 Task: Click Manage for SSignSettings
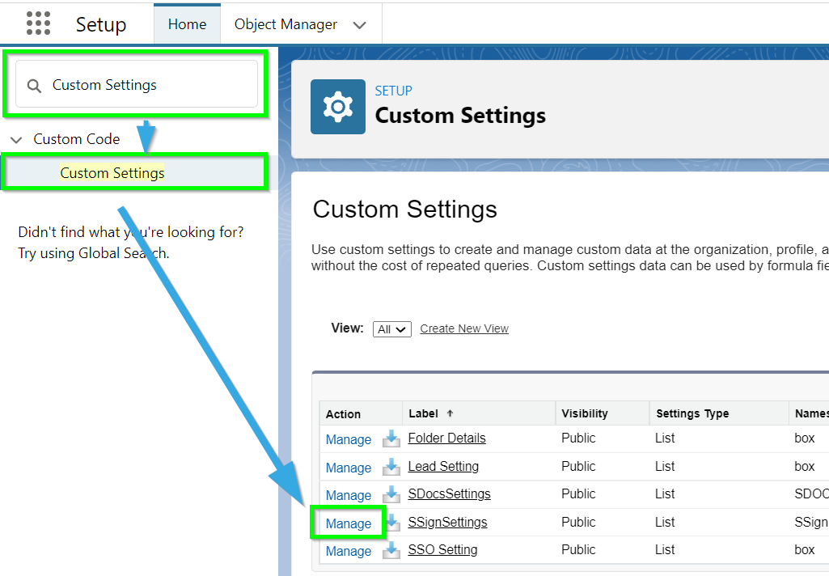pos(349,523)
